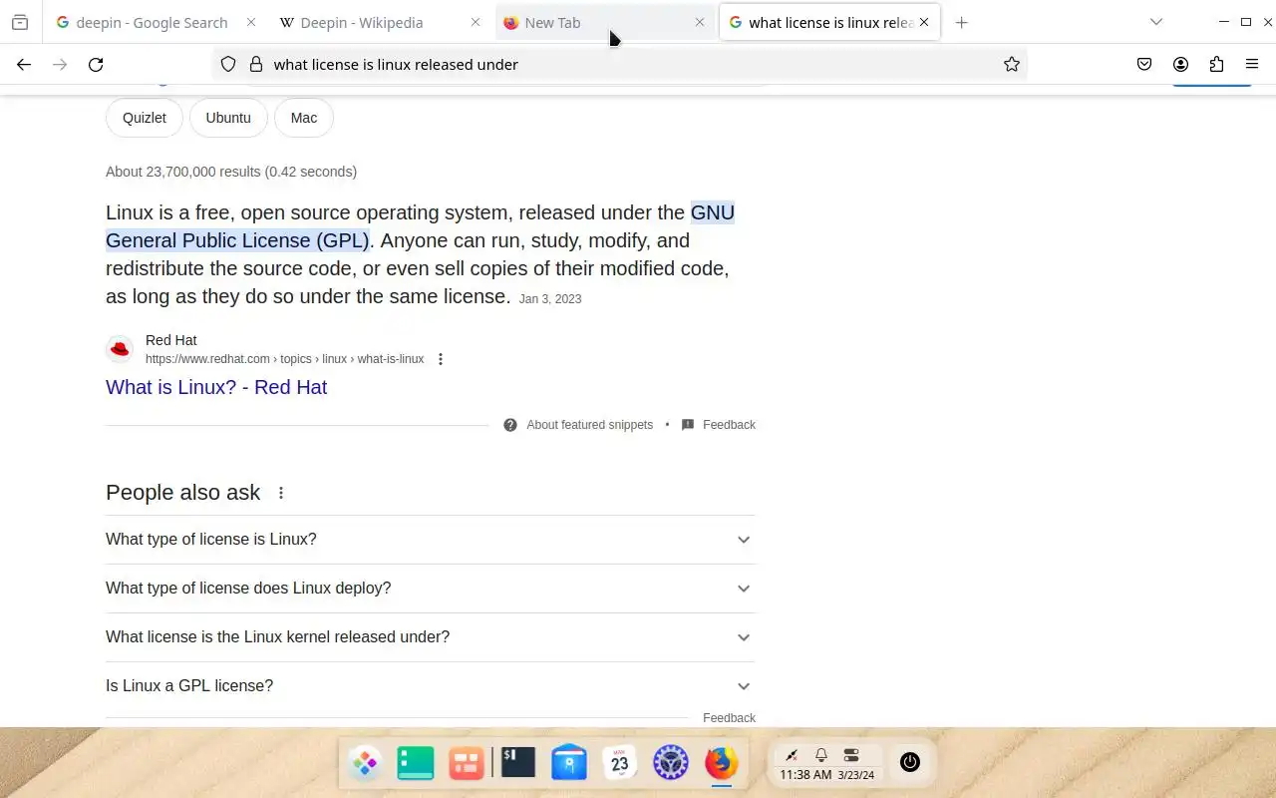The image size is (1276, 798).
Task: Open the Save to Pocket icon
Action: [x=1144, y=64]
